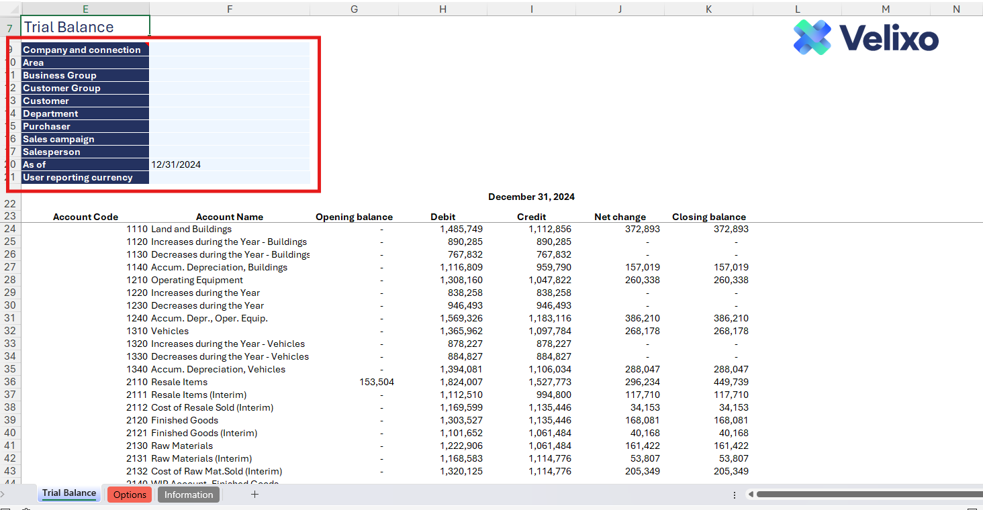
Task: Select the Trial Balance sheet tab
Action: click(x=69, y=493)
